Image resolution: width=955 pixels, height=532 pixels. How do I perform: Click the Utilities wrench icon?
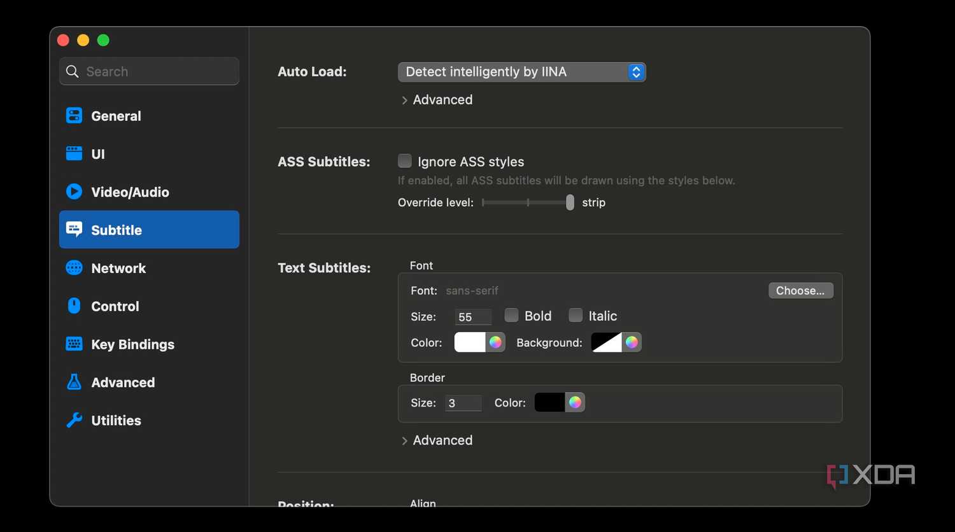(x=74, y=420)
